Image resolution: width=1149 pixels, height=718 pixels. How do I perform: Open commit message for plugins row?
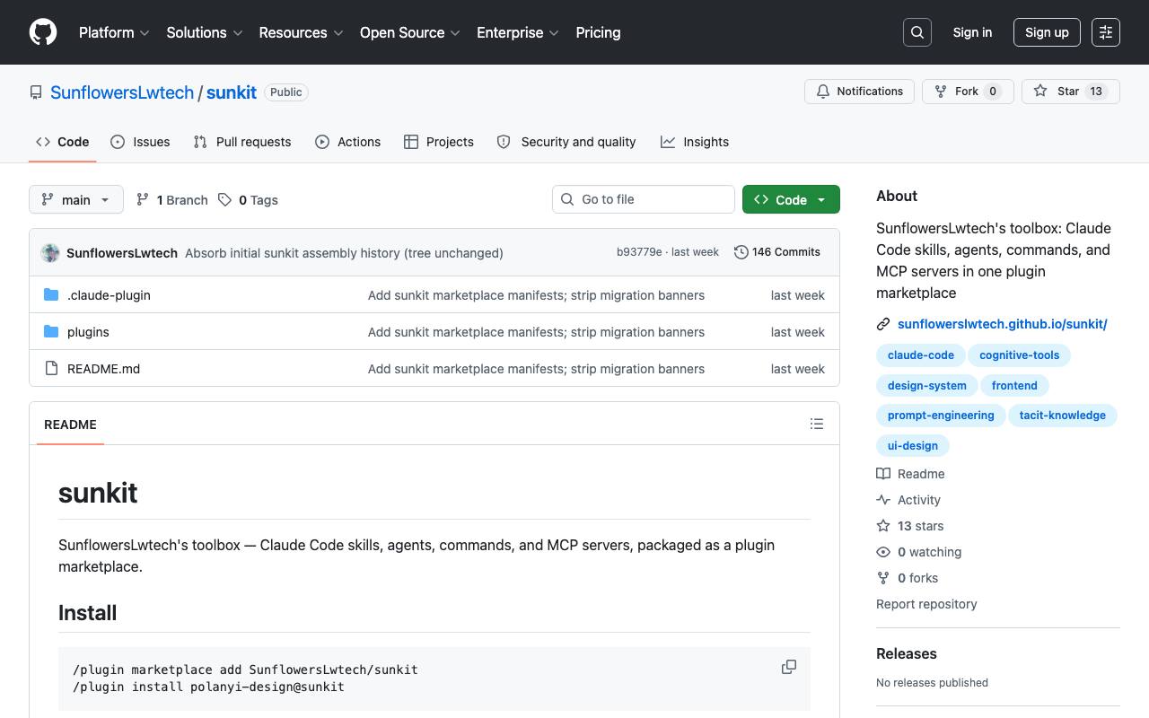click(536, 332)
